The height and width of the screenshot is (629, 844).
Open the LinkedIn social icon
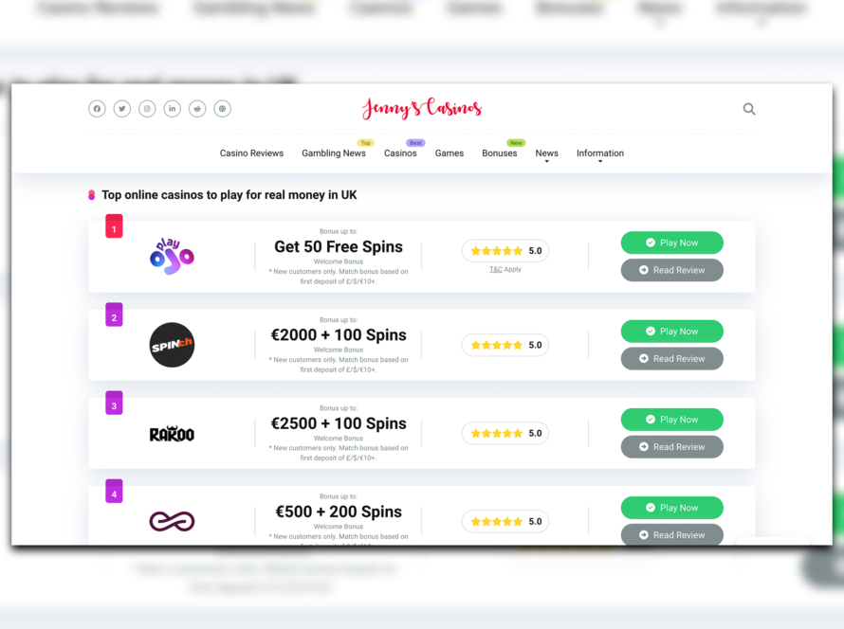[x=173, y=109]
